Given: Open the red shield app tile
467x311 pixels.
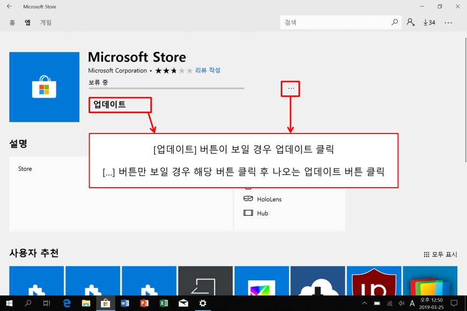Looking at the screenshot, I should (x=374, y=280).
